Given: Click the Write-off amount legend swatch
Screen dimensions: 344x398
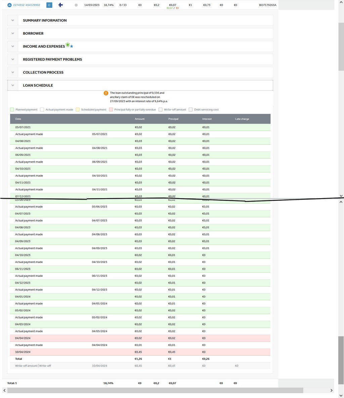Looking at the screenshot, I should click(x=161, y=109).
